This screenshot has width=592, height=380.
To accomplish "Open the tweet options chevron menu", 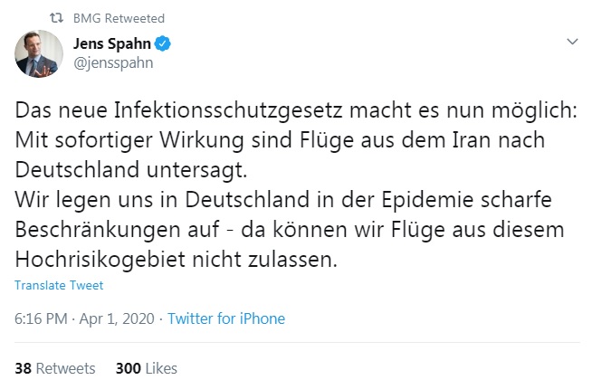I will click(571, 43).
